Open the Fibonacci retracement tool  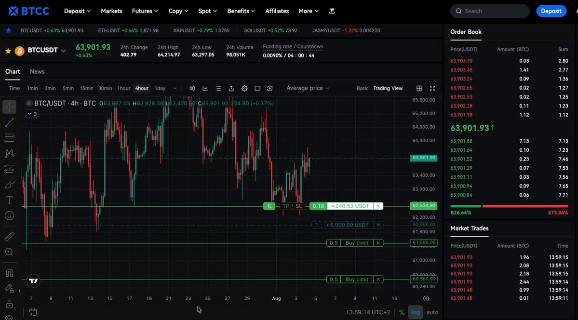(9, 138)
